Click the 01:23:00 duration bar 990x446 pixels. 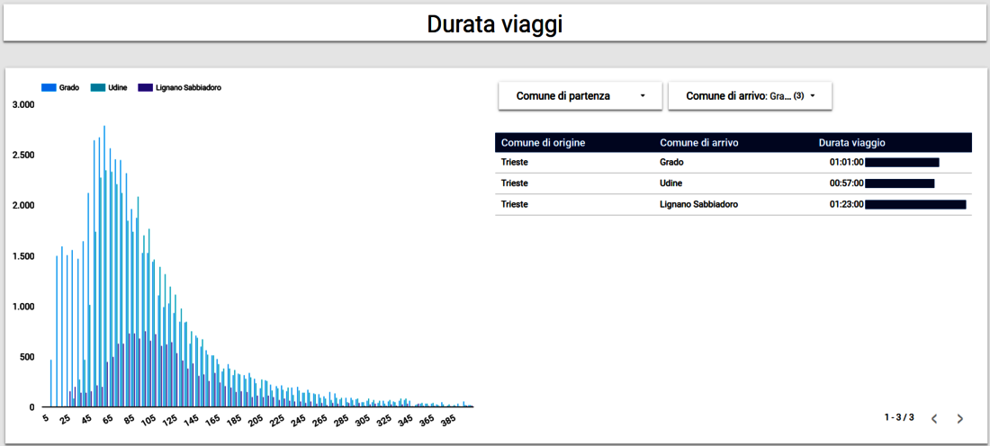click(x=914, y=204)
